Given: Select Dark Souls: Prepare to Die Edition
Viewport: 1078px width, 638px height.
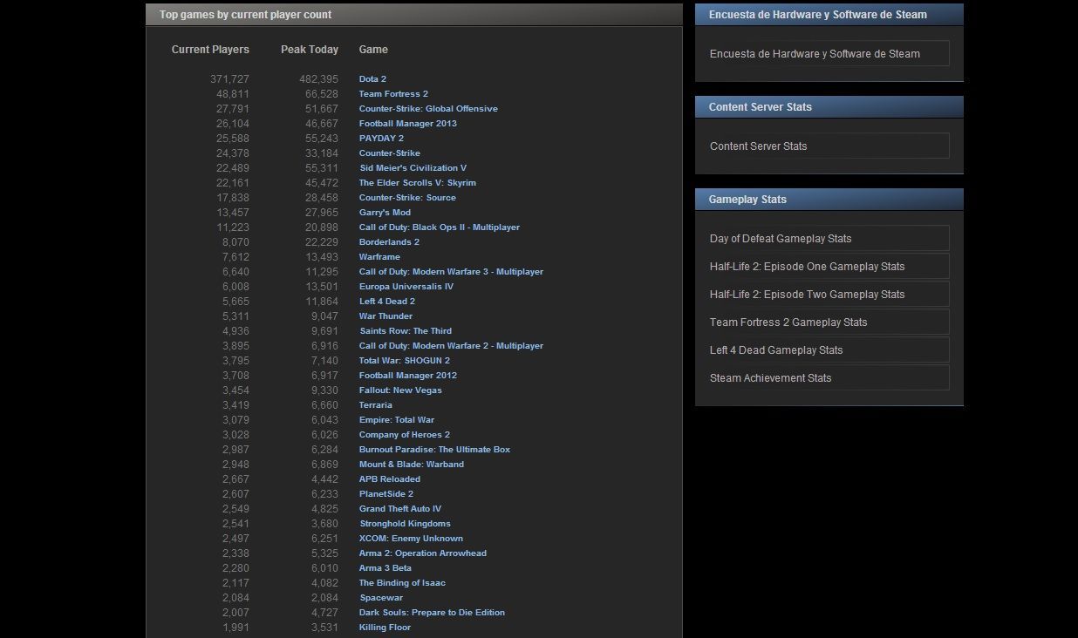Looking at the screenshot, I should (432, 613).
